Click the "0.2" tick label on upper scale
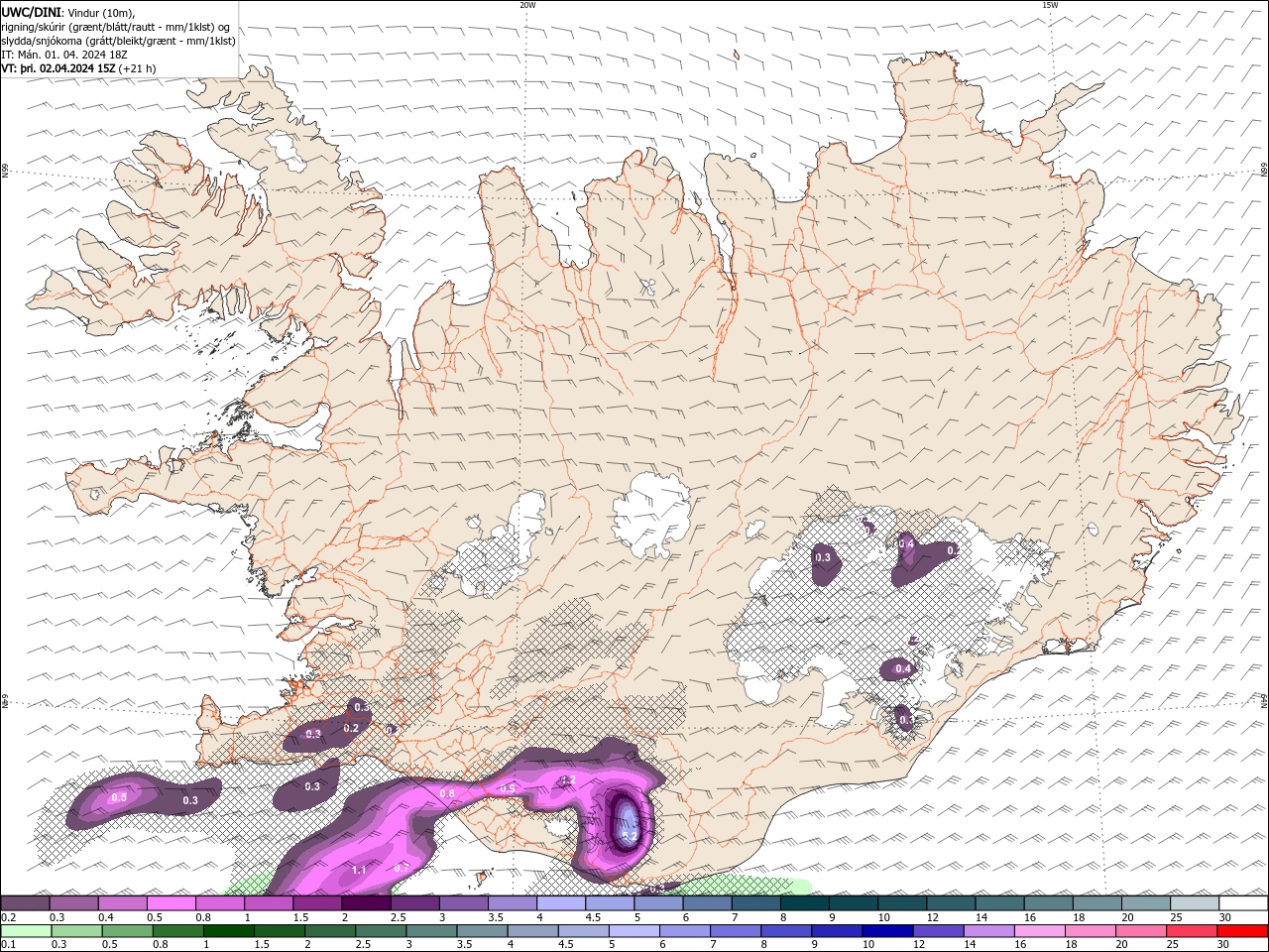The width and height of the screenshot is (1269, 952). tap(8, 917)
